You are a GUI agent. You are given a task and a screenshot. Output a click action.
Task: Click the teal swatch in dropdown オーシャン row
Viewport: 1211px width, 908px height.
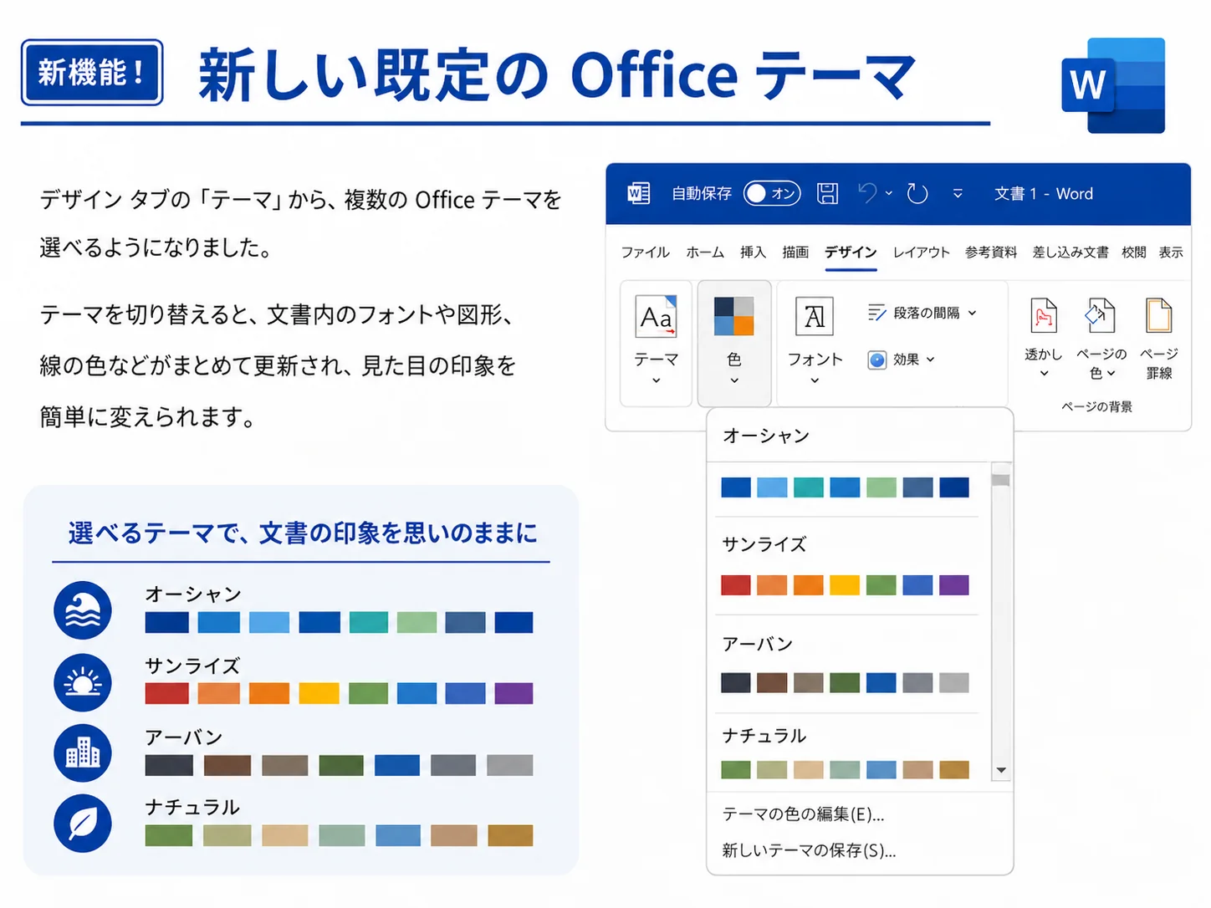(x=809, y=487)
